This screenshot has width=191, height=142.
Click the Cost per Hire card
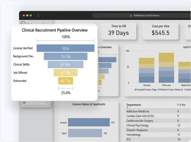coord(160,31)
